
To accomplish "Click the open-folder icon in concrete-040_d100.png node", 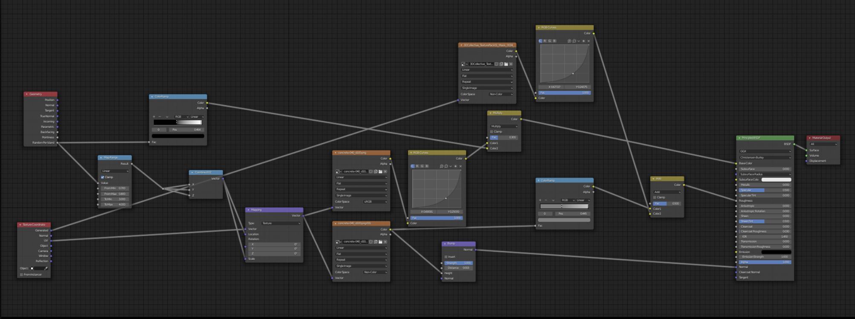I will point(380,171).
